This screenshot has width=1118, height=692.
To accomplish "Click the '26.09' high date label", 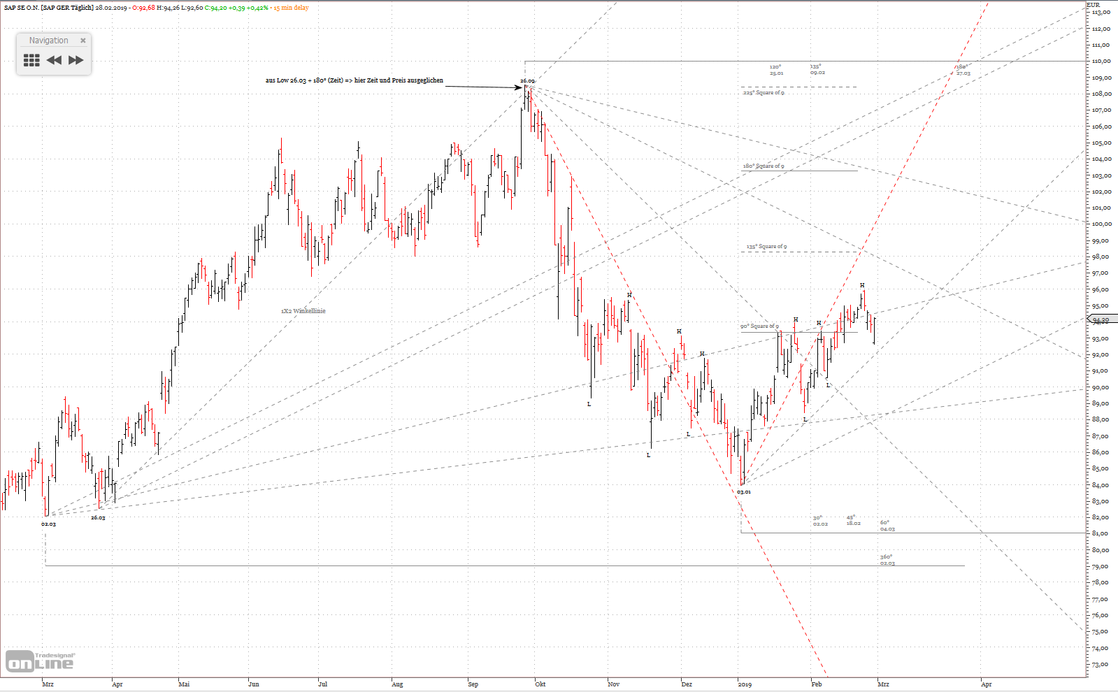I will (527, 81).
